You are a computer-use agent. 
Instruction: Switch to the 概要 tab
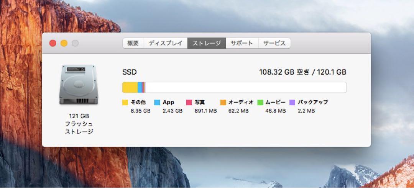tap(133, 43)
